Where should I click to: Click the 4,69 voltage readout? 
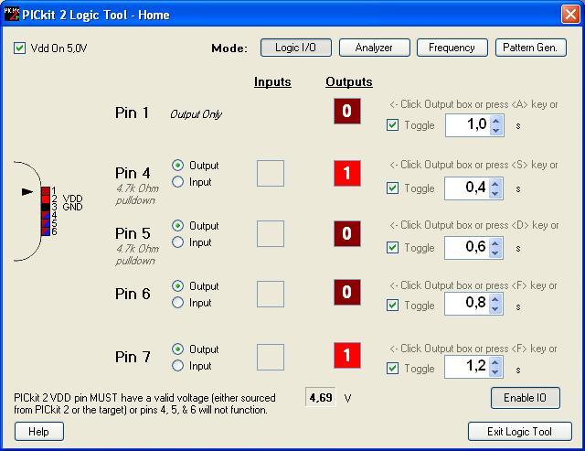321,398
